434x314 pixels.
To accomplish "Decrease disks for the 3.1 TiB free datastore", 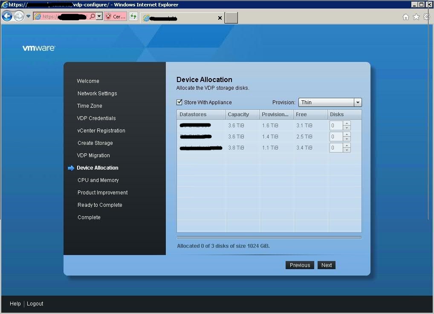I will (x=347, y=128).
